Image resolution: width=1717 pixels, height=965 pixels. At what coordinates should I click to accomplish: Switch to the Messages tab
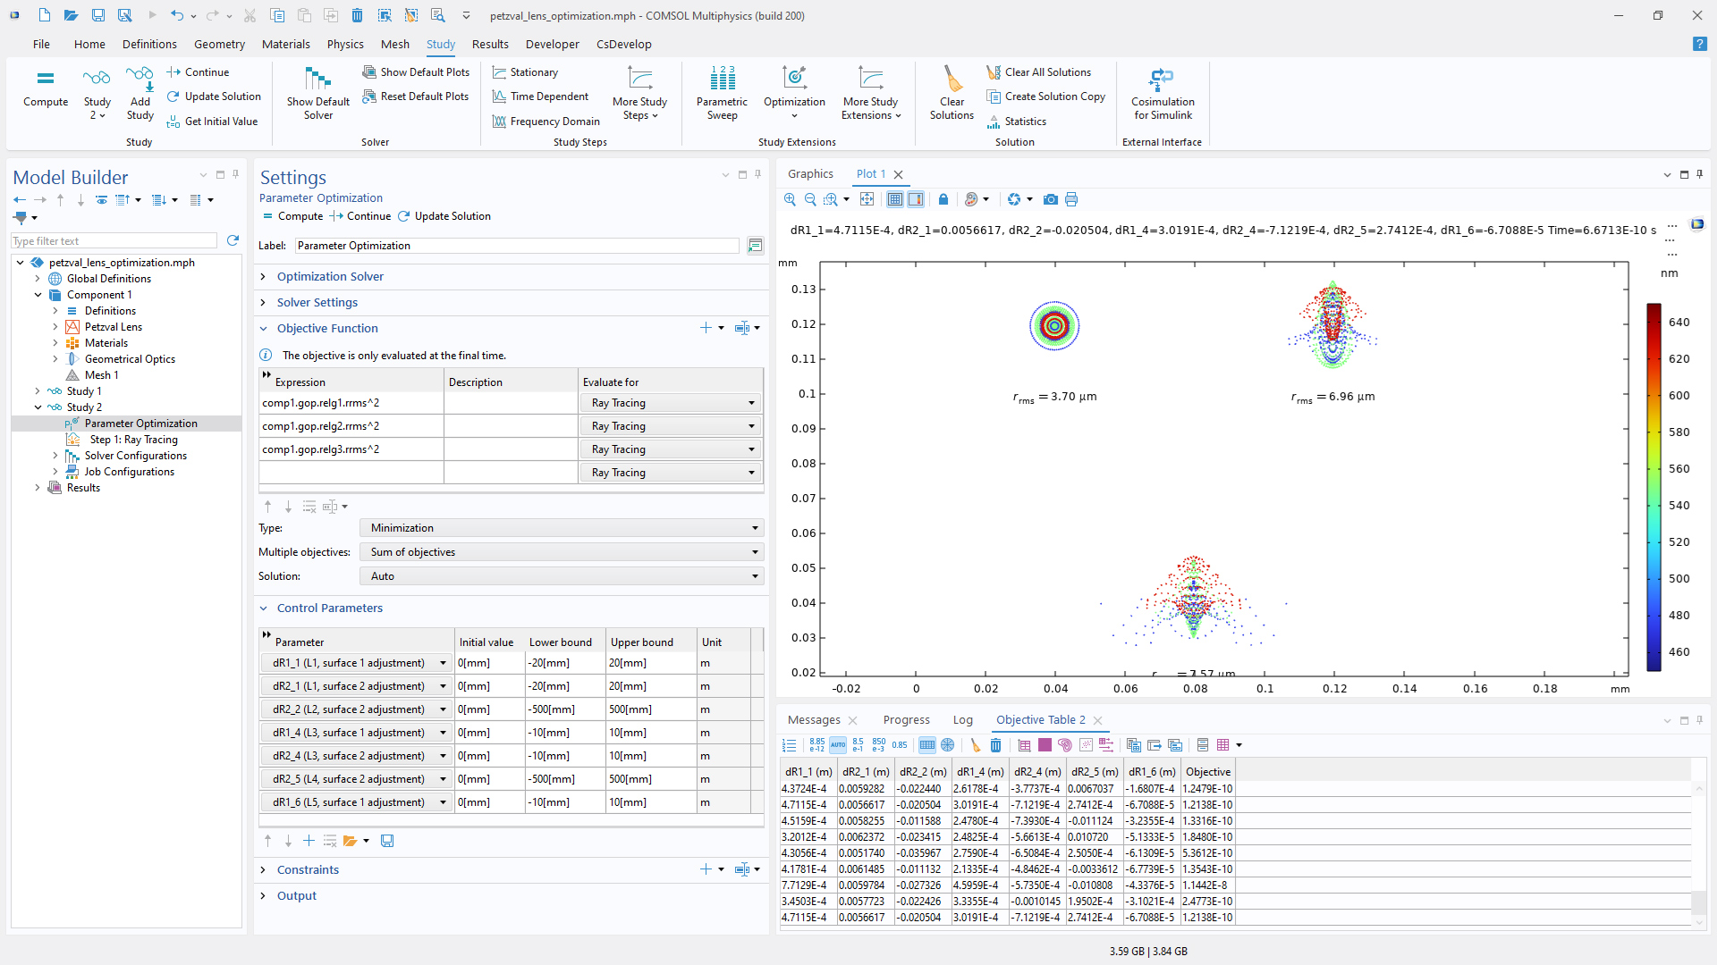click(814, 720)
